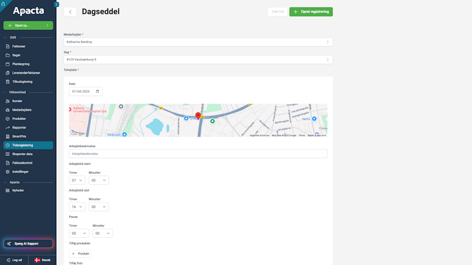This screenshot has height=265, width=472.
Task: Click the Tidsregistering clock icon
Action: (8, 145)
